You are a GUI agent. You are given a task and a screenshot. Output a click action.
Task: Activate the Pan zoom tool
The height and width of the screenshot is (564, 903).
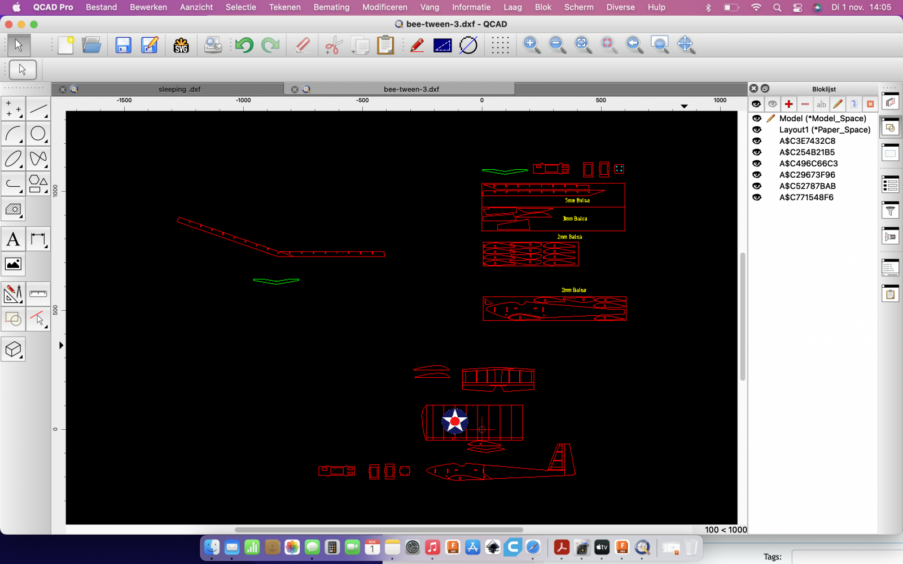686,45
